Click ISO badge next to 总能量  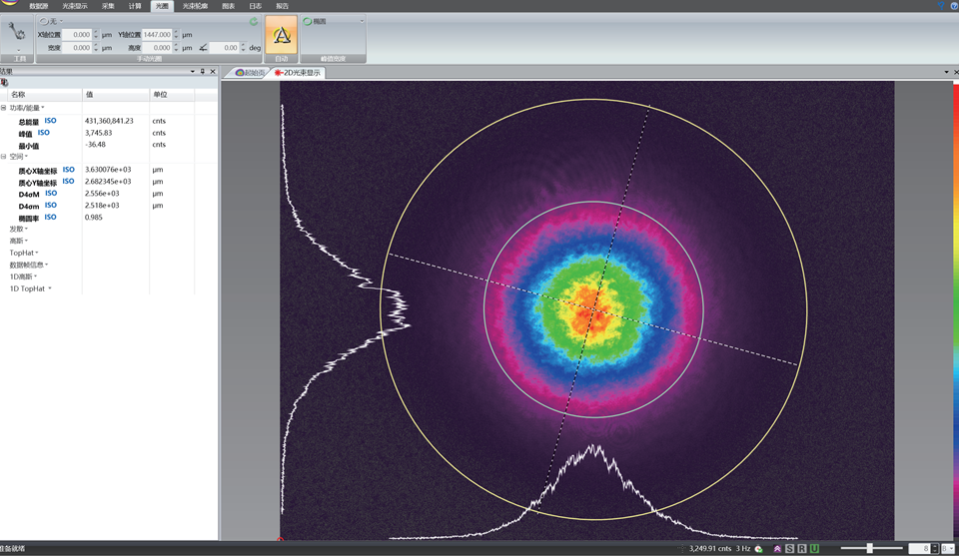coord(50,121)
